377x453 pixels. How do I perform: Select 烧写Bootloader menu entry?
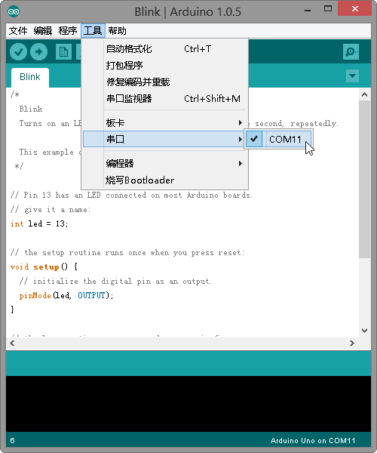point(164,180)
